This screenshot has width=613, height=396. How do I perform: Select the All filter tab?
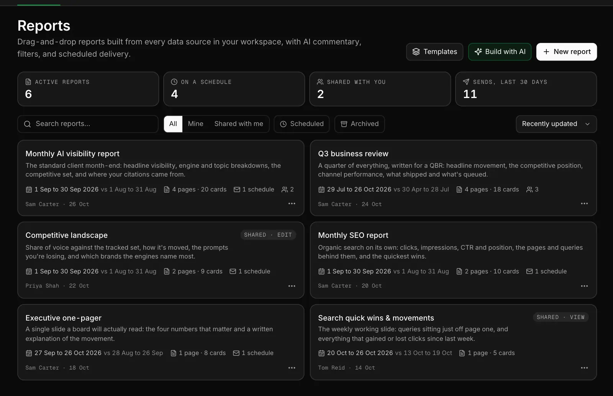pyautogui.click(x=173, y=124)
